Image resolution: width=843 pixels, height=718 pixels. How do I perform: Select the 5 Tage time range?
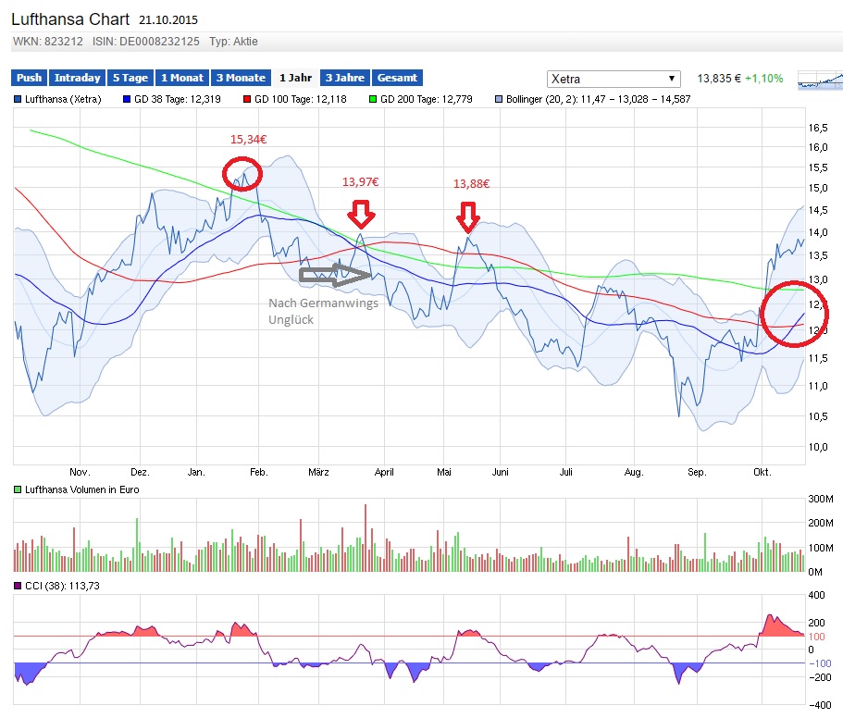(130, 78)
